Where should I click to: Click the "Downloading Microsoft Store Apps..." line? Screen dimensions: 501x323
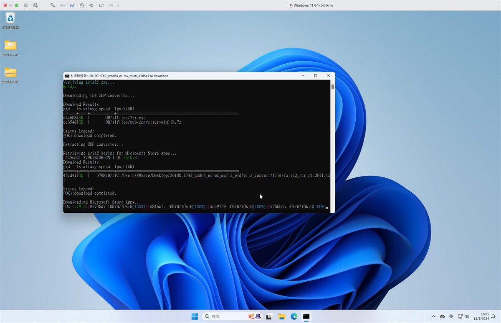[102, 202]
